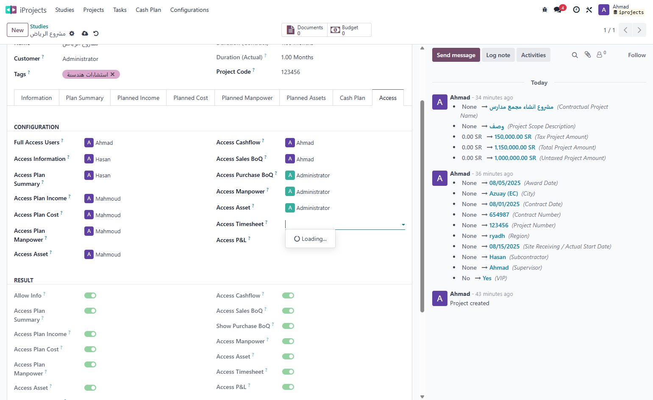Open the Ahmad user account menu
Image resolution: width=653 pixels, height=400 pixels.
tap(622, 10)
